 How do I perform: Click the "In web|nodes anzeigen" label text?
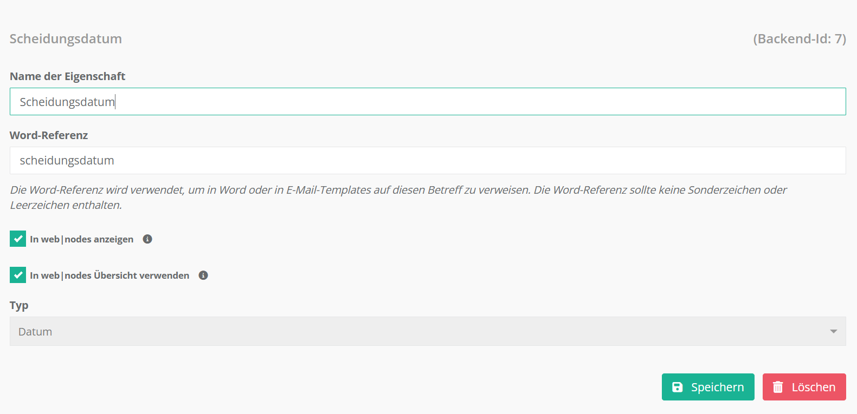pyautogui.click(x=81, y=239)
